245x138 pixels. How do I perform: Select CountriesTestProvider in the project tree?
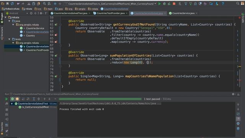(38, 50)
